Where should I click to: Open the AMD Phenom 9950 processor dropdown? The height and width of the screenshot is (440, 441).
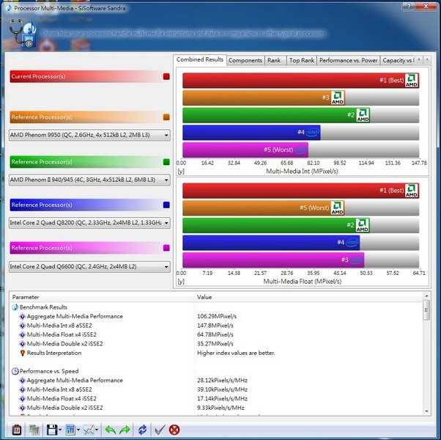[89, 135]
